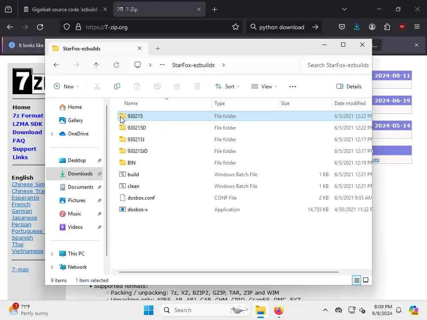The image size is (427, 320).
Task: Toggle the Details pane
Action: [349, 87]
